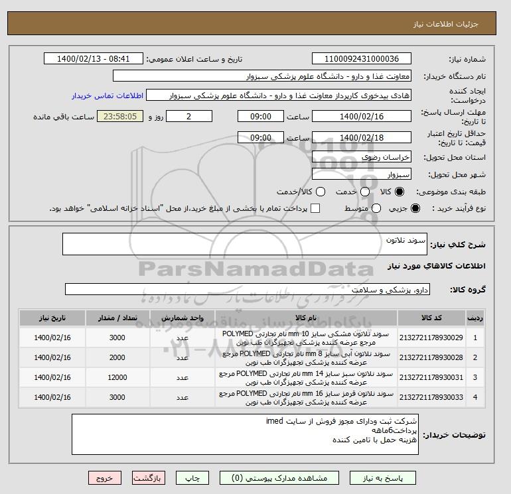The height and width of the screenshot is (494, 511).
Task: Click the announcement date field 1400/02/13 - 08:41
Action: 93,59
